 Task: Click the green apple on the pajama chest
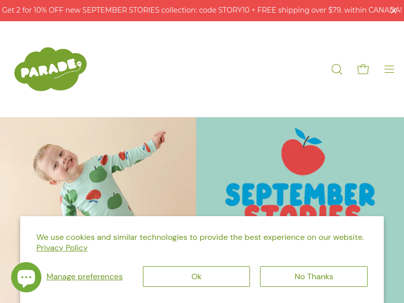coord(98,174)
